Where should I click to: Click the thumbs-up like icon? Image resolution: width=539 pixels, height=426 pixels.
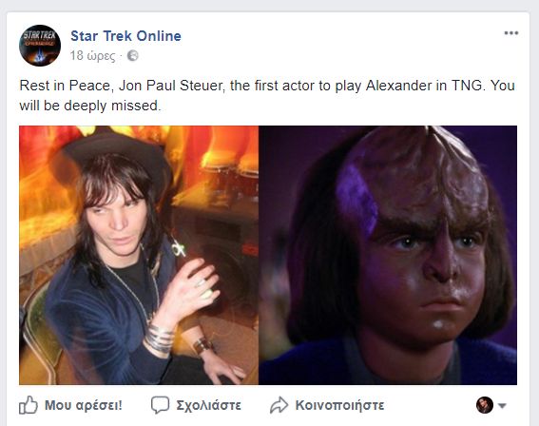[28, 405]
